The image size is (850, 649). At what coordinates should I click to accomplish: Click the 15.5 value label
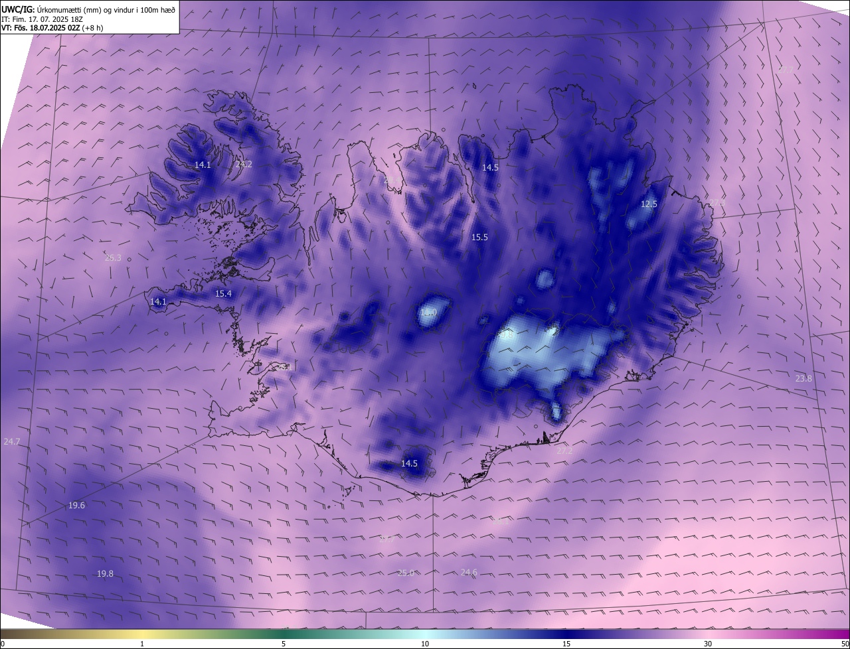(479, 237)
